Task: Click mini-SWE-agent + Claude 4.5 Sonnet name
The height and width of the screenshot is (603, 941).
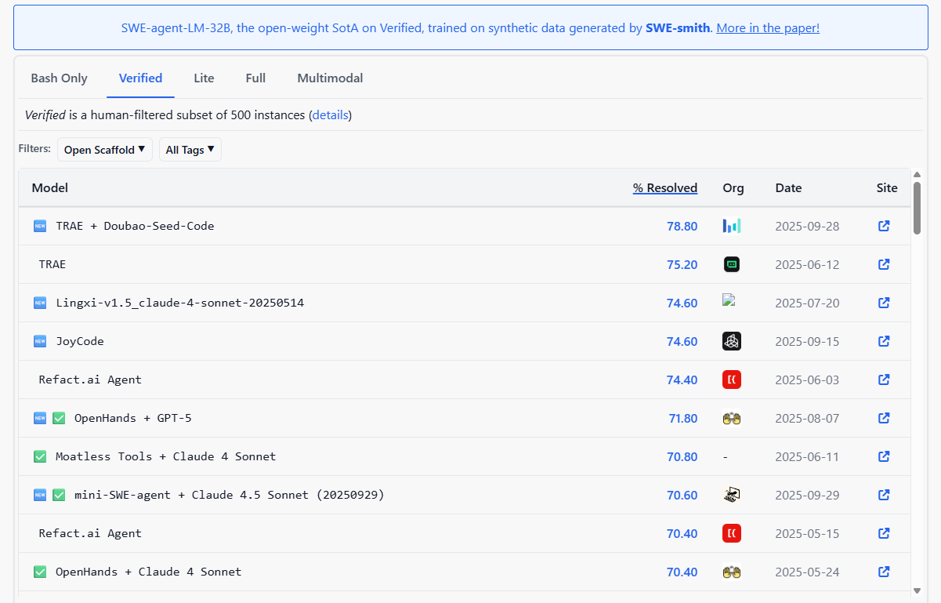Action: (x=230, y=495)
